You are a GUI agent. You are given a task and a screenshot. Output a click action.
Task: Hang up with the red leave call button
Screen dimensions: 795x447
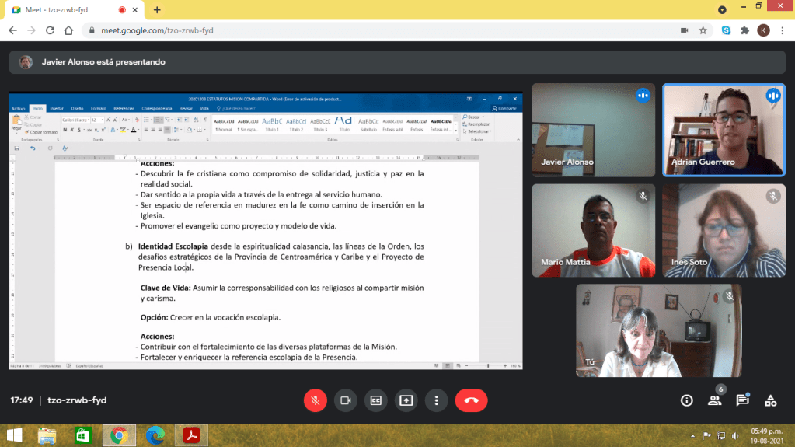coord(471,400)
